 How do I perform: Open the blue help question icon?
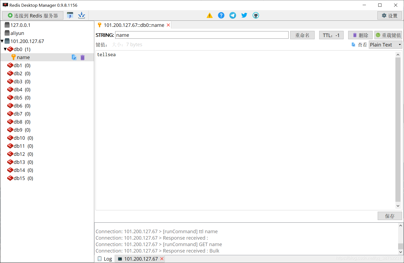pos(221,15)
